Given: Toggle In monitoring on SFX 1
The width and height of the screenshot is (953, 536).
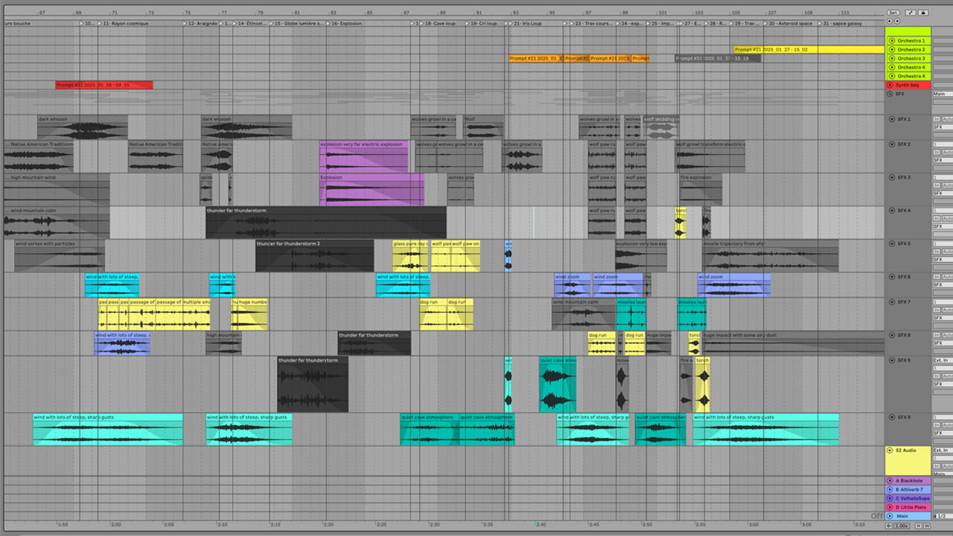Looking at the screenshot, I should 937,119.
